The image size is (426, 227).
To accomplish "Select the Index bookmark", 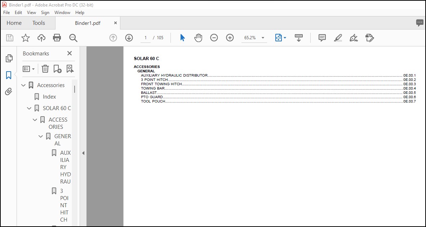I will pos(49,96).
